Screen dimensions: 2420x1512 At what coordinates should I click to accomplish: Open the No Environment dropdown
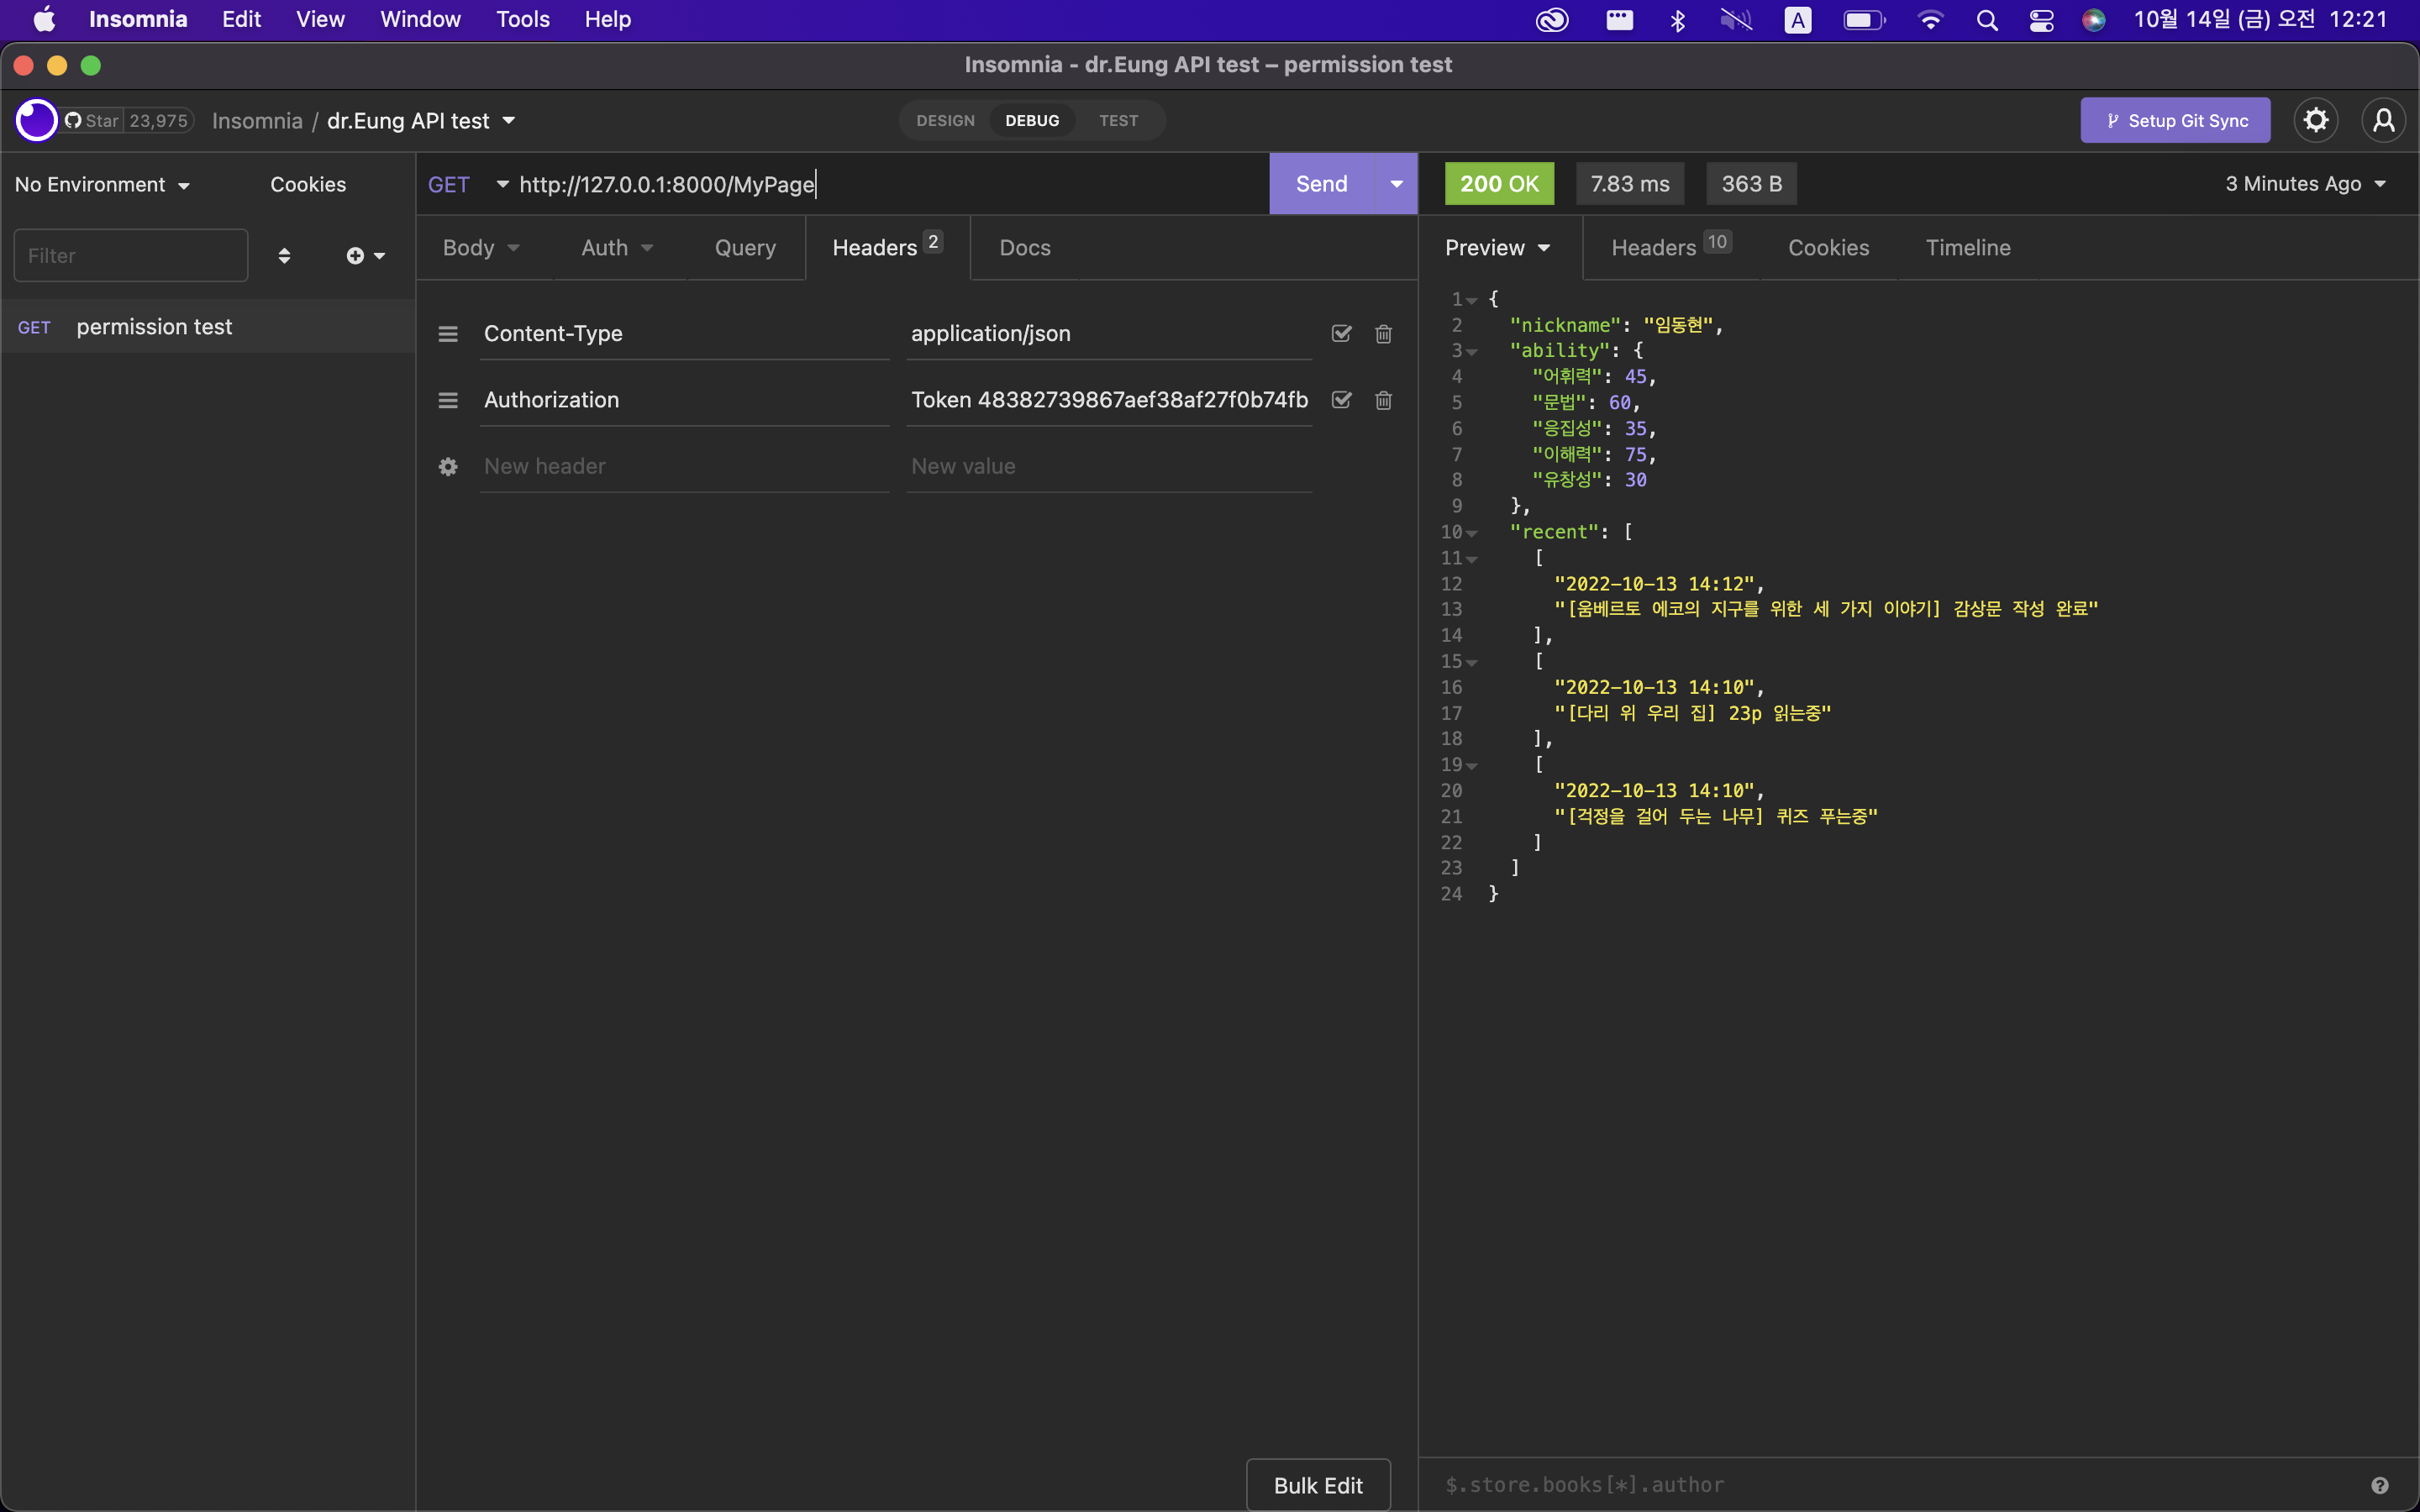coord(102,184)
